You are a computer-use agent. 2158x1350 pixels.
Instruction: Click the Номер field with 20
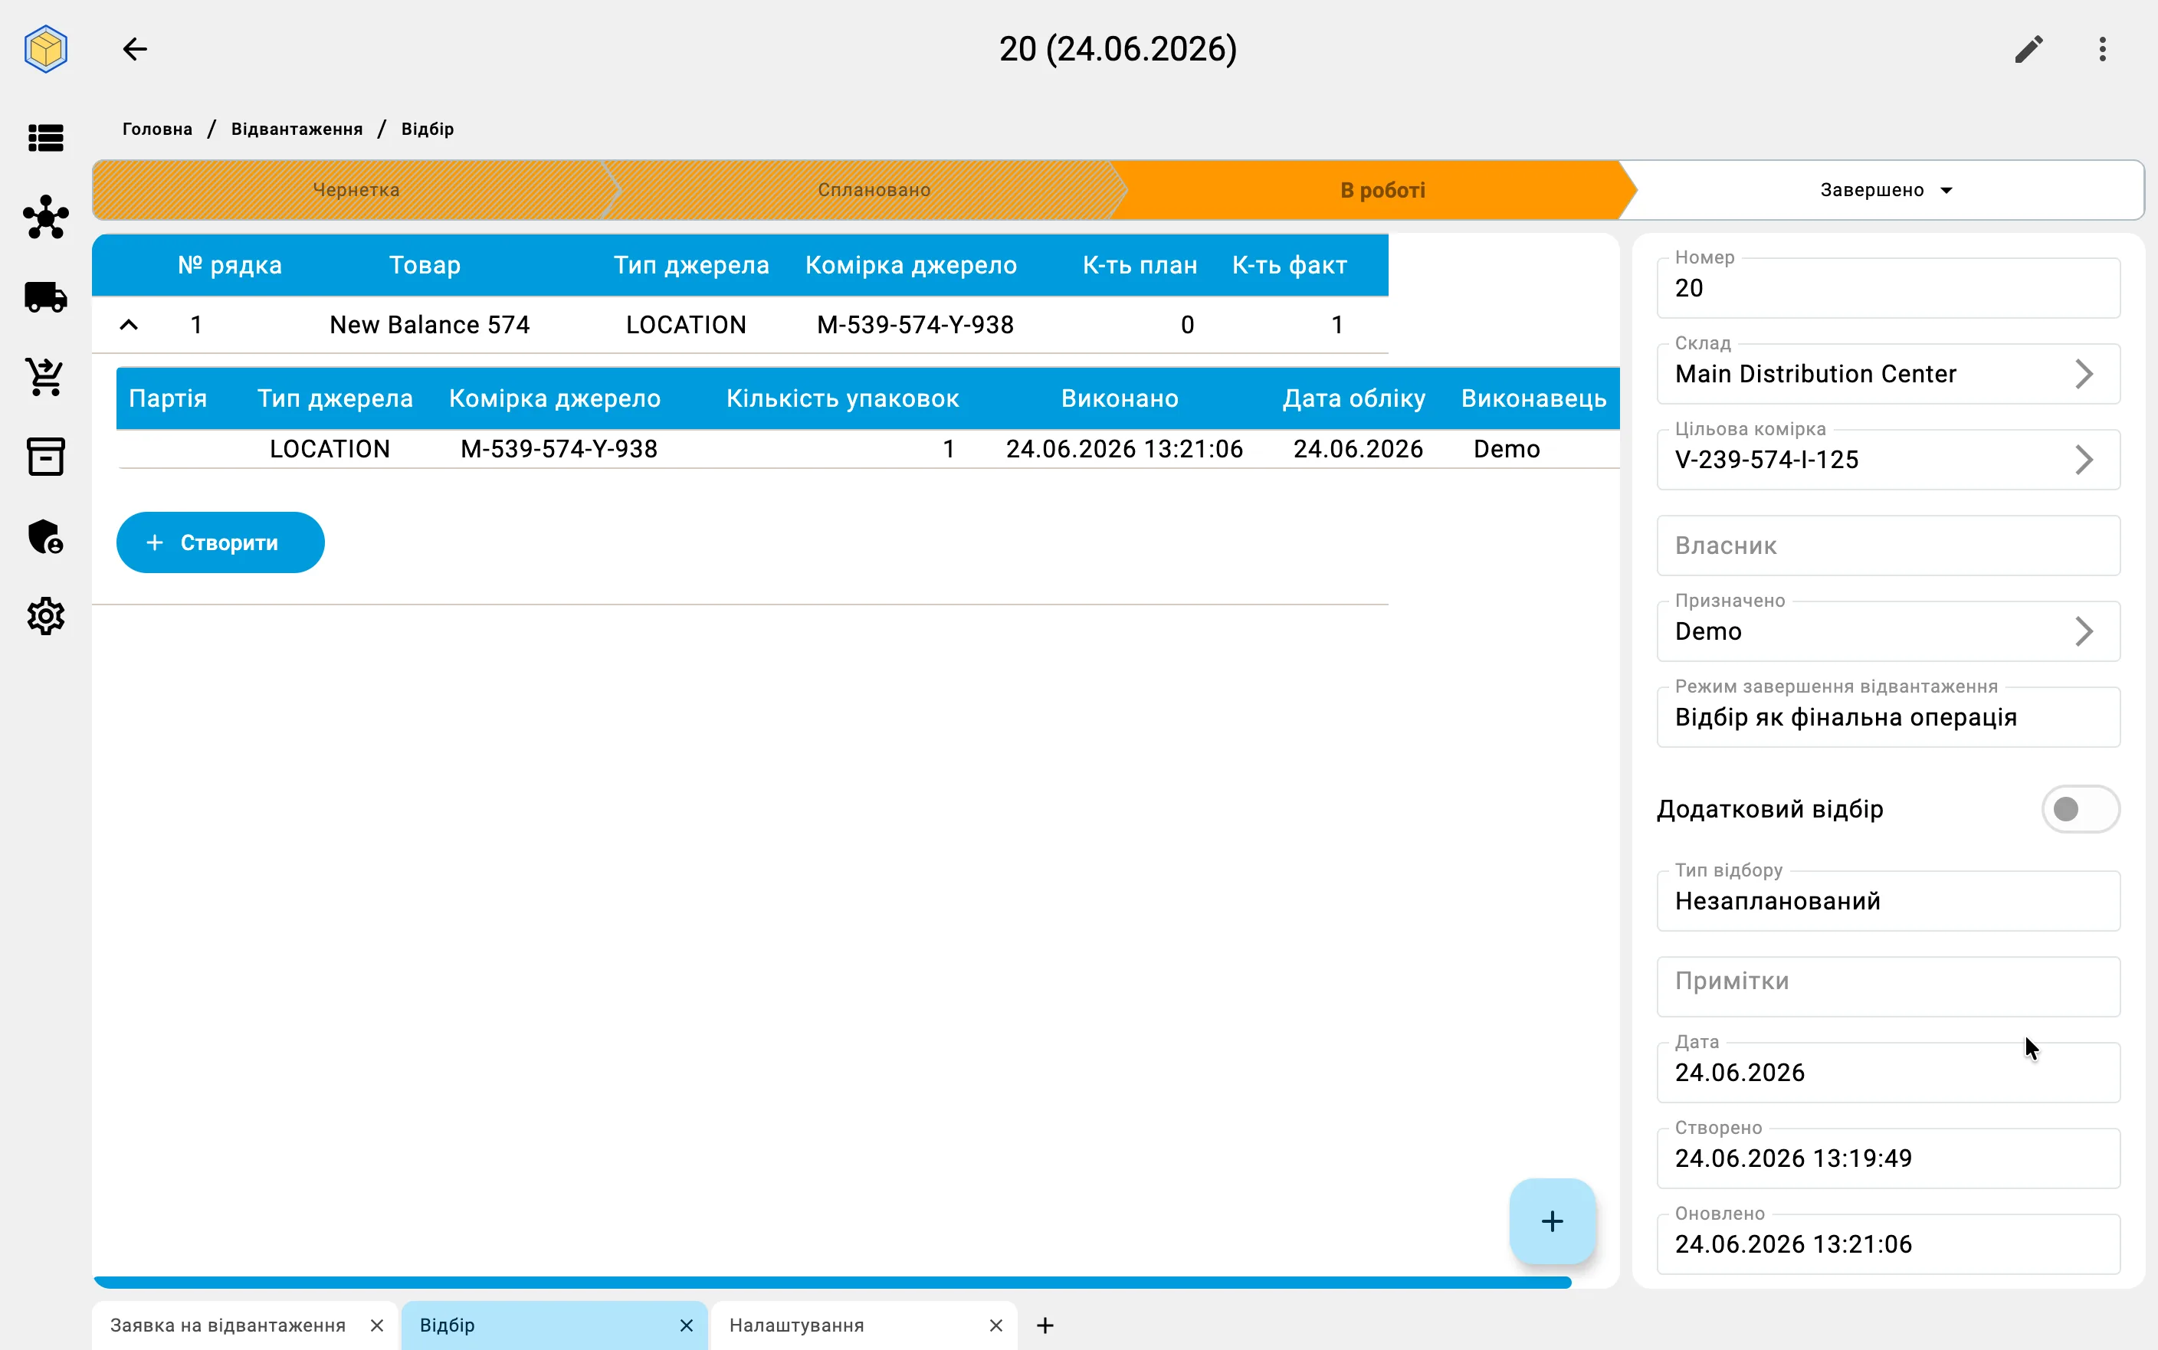point(1887,287)
